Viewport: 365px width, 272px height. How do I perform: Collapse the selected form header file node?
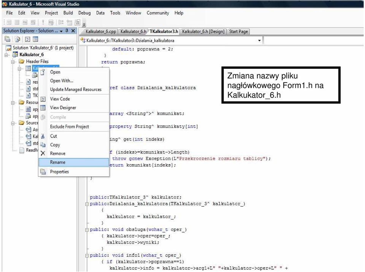(x=20, y=68)
